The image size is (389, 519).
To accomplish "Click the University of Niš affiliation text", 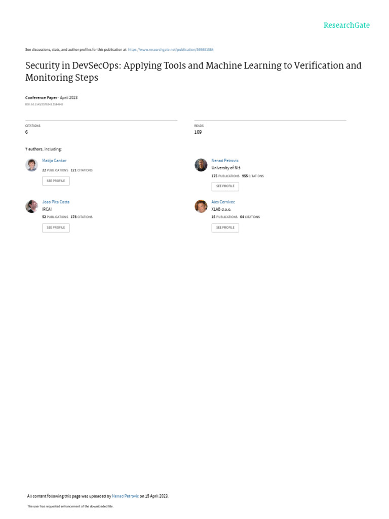I will point(226,168).
